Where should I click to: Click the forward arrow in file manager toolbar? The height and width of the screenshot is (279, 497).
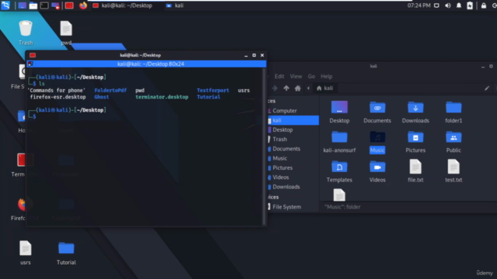275,88
